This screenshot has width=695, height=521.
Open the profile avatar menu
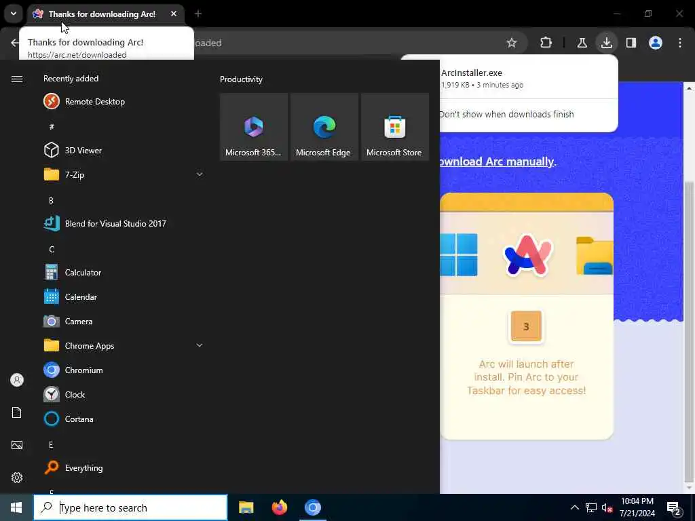[656, 43]
